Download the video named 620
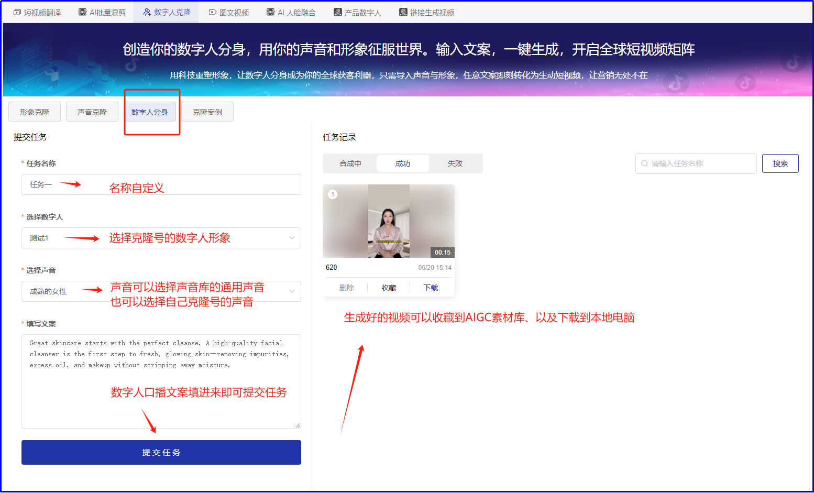The height and width of the screenshot is (493, 814). pyautogui.click(x=431, y=287)
